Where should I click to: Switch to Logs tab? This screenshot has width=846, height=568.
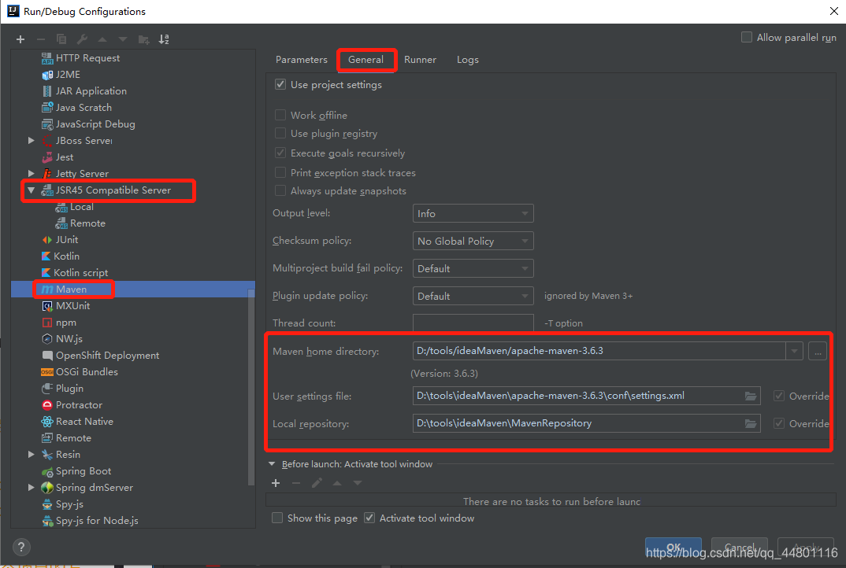468,60
